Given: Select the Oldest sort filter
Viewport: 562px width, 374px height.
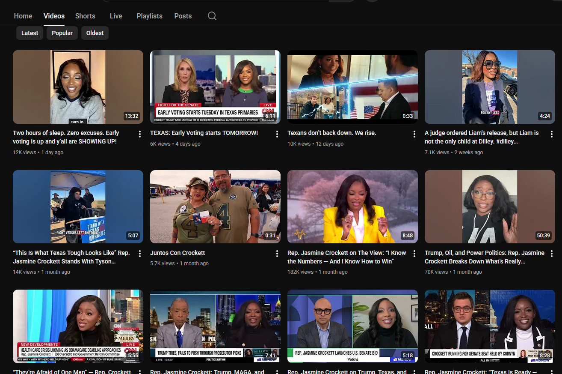Looking at the screenshot, I should click(x=95, y=33).
